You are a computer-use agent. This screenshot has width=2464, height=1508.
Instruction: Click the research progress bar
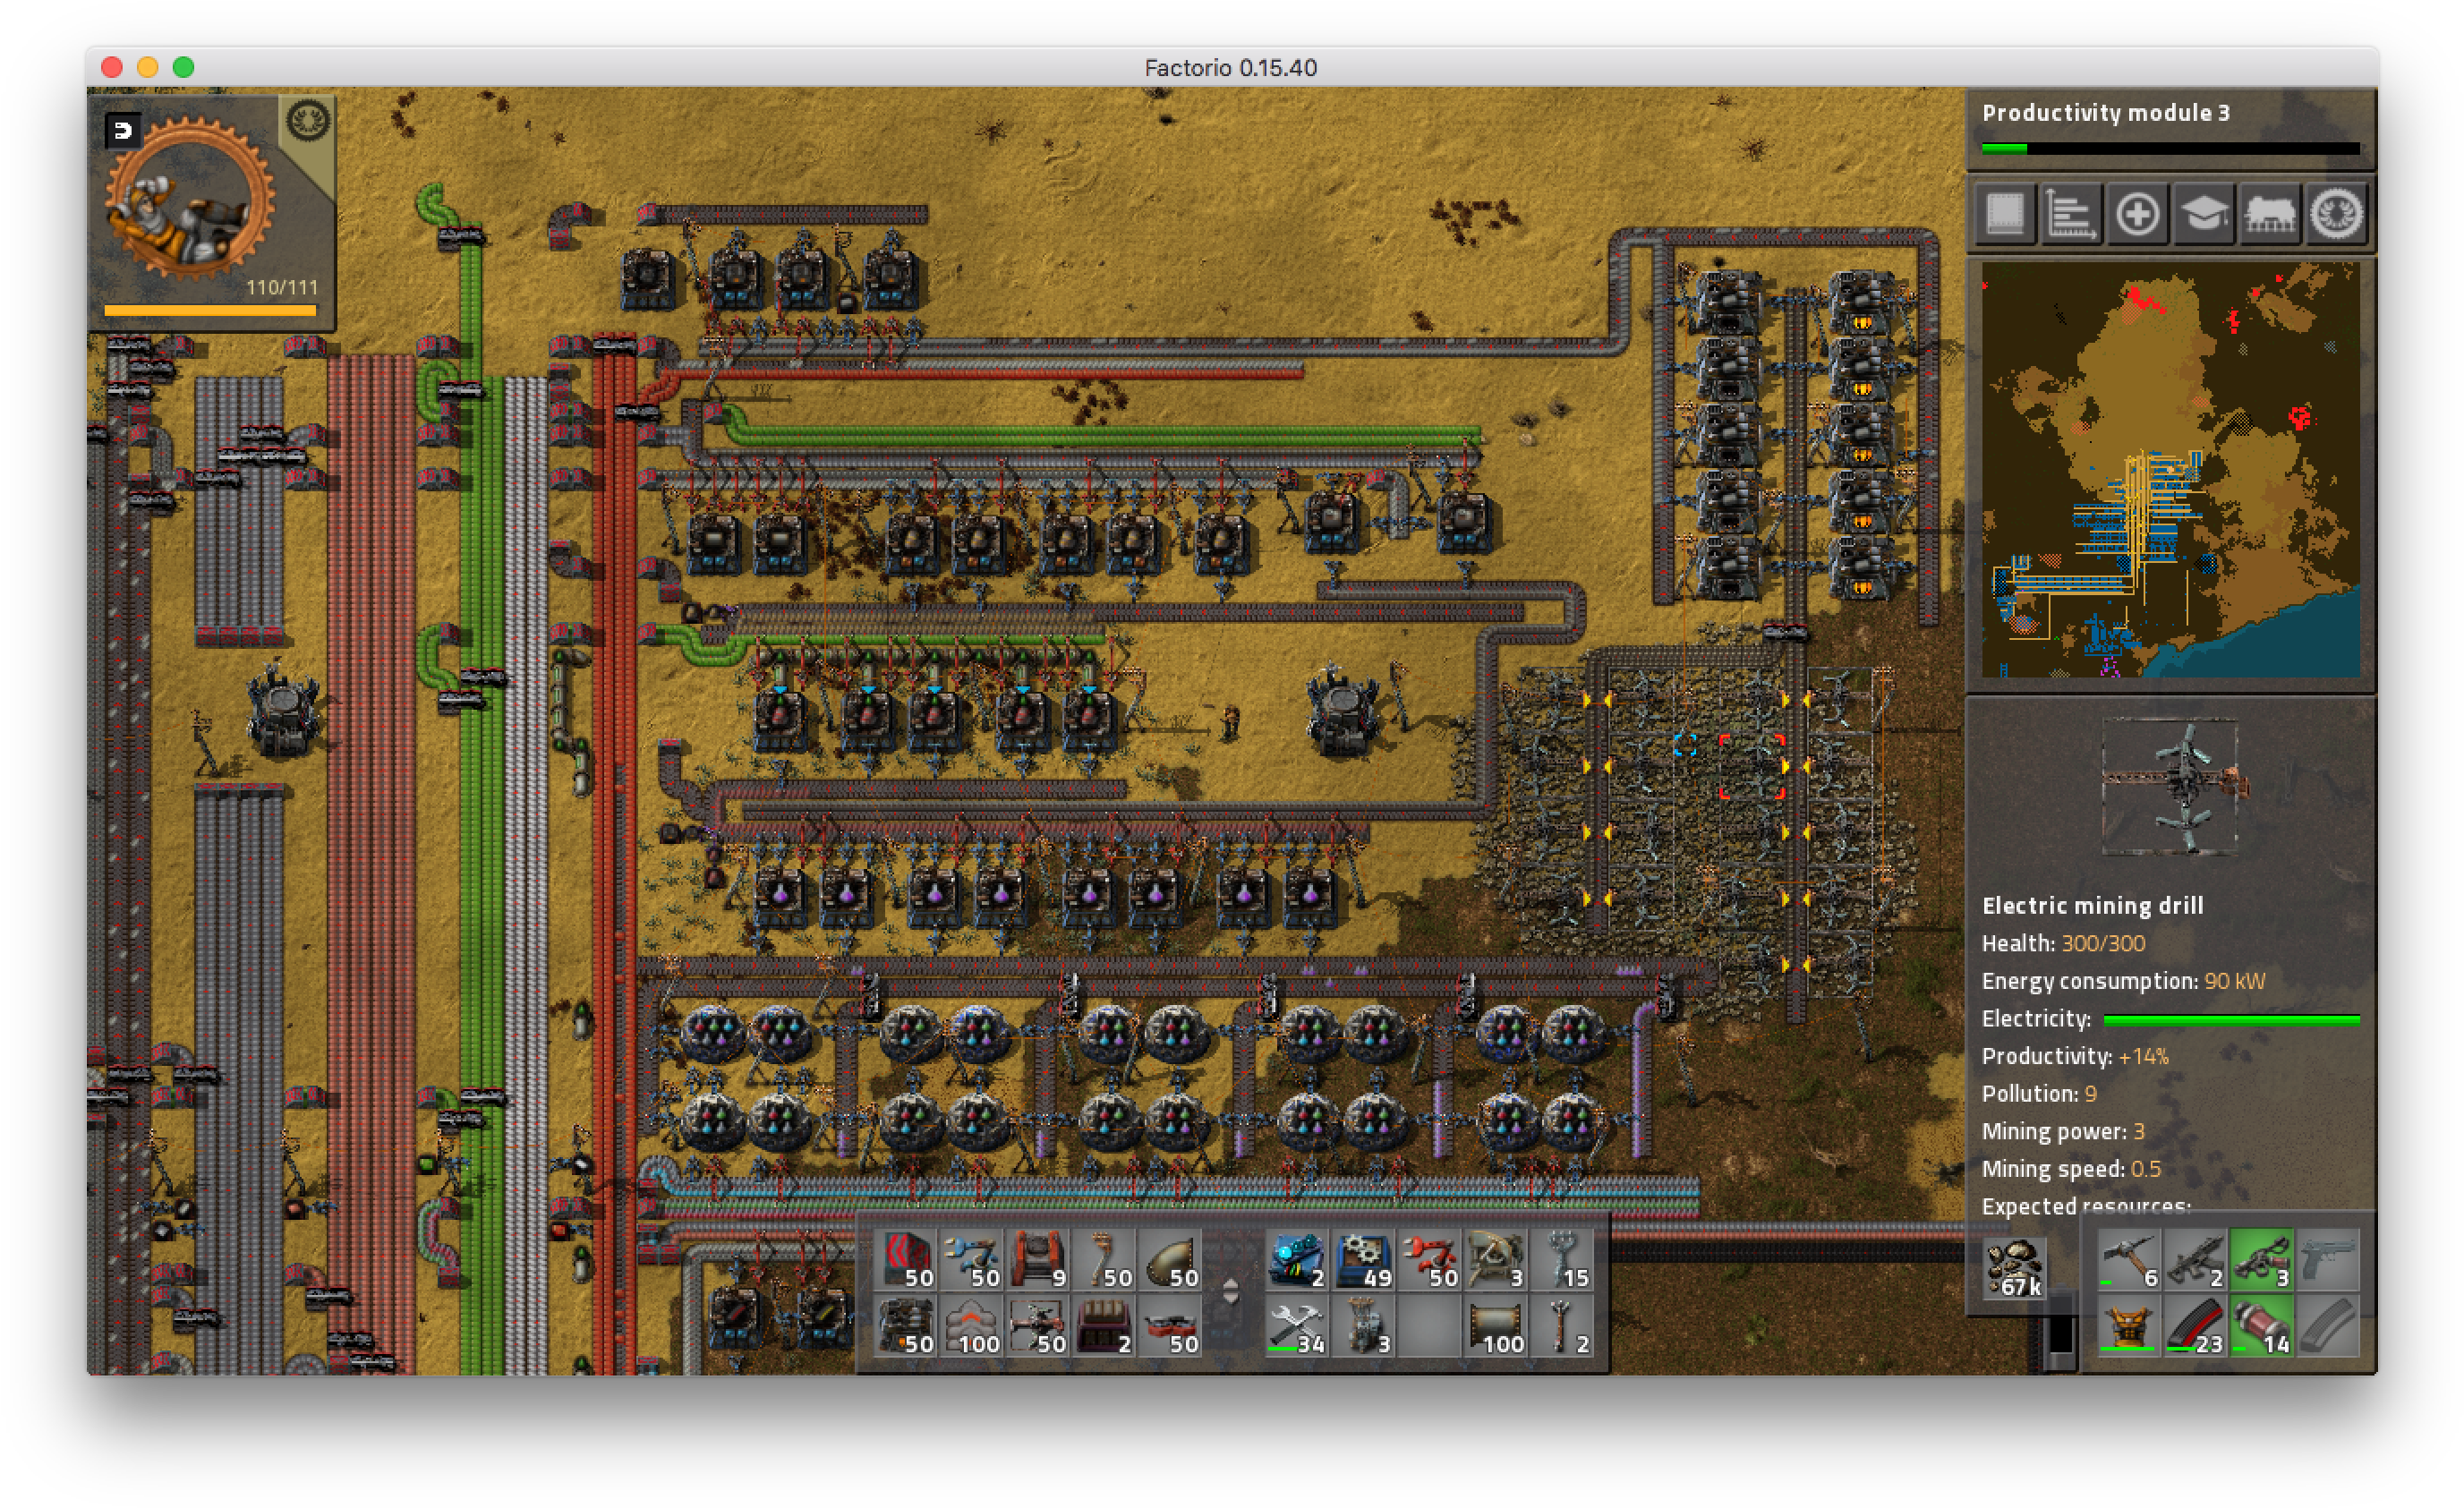(2170, 149)
